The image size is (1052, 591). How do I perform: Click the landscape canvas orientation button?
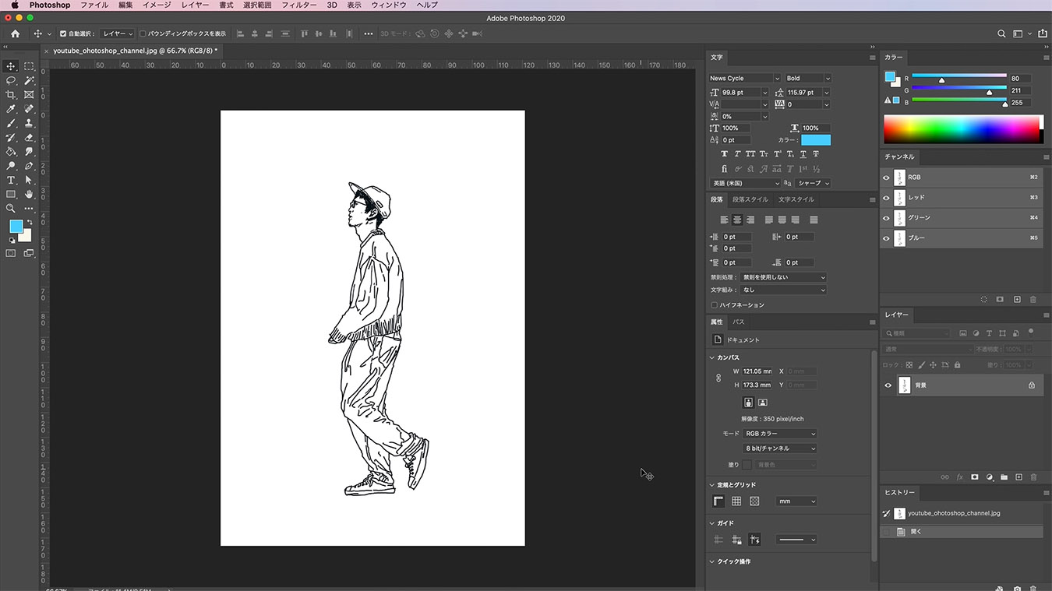(x=762, y=403)
